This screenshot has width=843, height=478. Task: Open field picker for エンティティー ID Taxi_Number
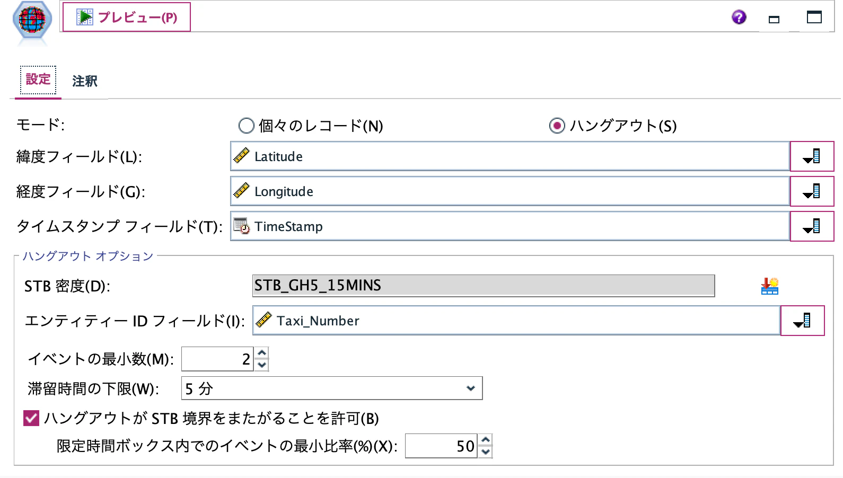coord(802,321)
